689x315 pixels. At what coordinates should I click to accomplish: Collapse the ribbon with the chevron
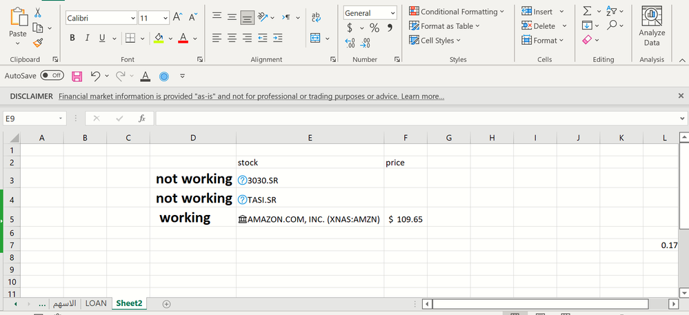pos(681,60)
